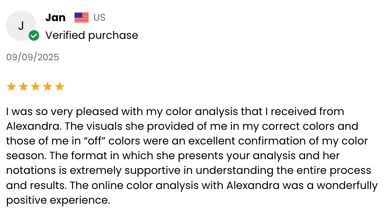Click the "Verified purchase" label
The height and width of the screenshot is (215, 390).
(x=92, y=35)
